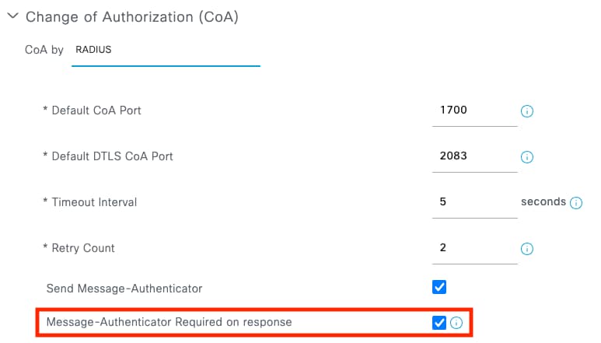This screenshot has width=601, height=343.
Task: Open info for Message-Authenticator Required on response
Action: [456, 323]
